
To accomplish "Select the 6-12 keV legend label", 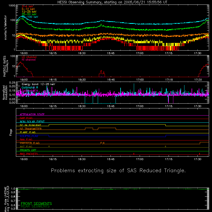I will click(x=28, y=9).
